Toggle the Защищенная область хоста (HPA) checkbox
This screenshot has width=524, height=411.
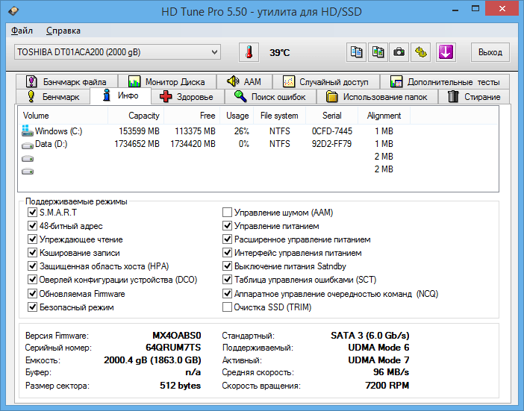[x=32, y=266]
